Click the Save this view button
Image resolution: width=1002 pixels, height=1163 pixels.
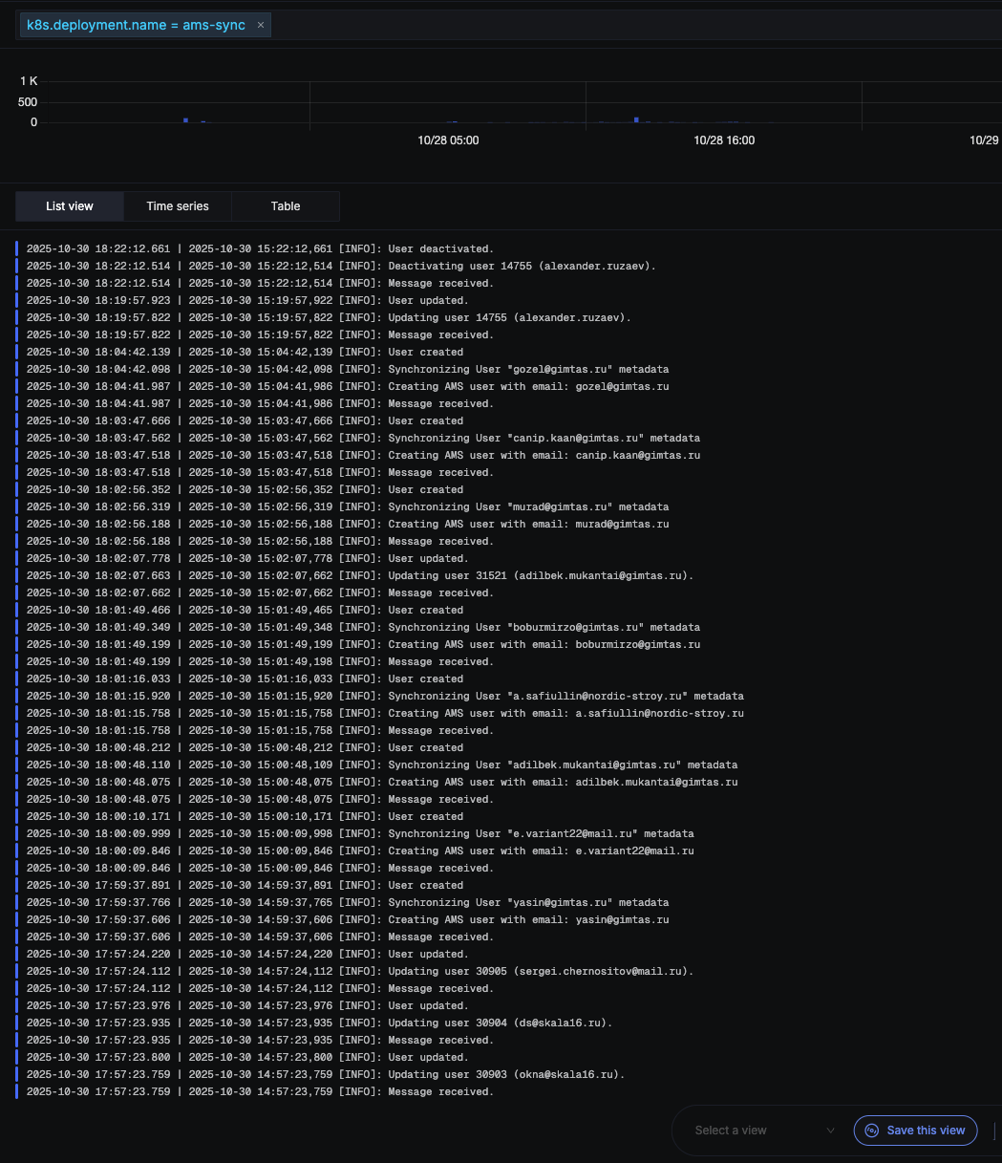point(915,1131)
